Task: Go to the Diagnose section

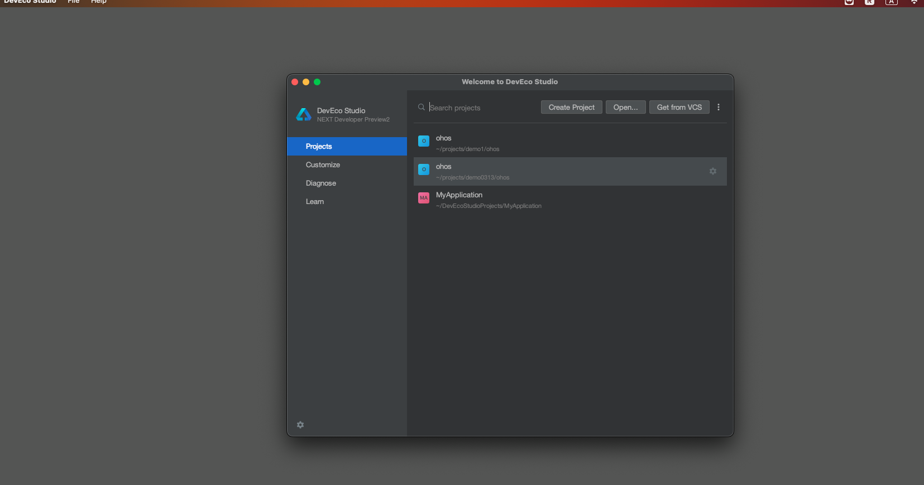Action: [321, 183]
